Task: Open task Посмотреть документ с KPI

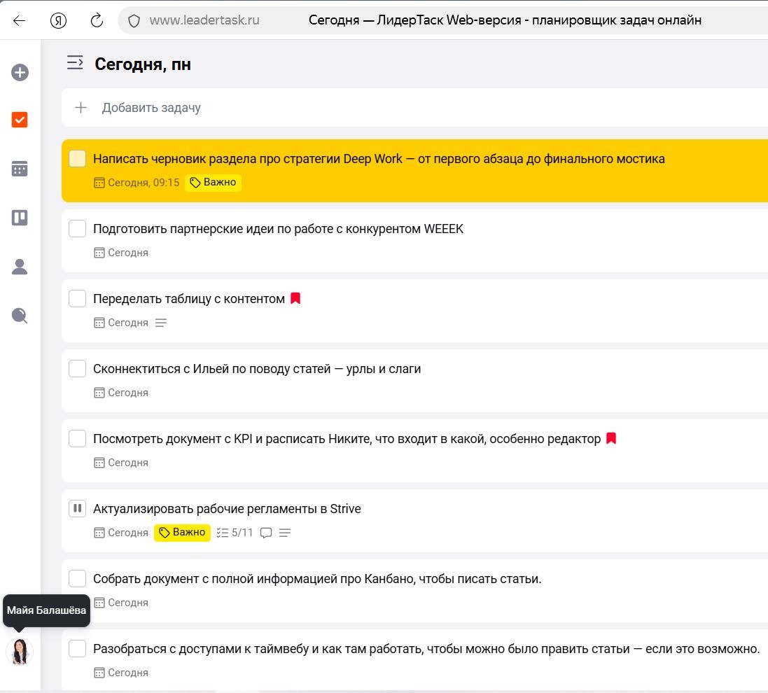Action: click(347, 439)
